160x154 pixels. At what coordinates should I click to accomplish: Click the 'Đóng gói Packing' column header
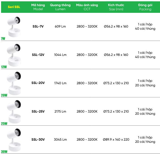click(x=145, y=7)
